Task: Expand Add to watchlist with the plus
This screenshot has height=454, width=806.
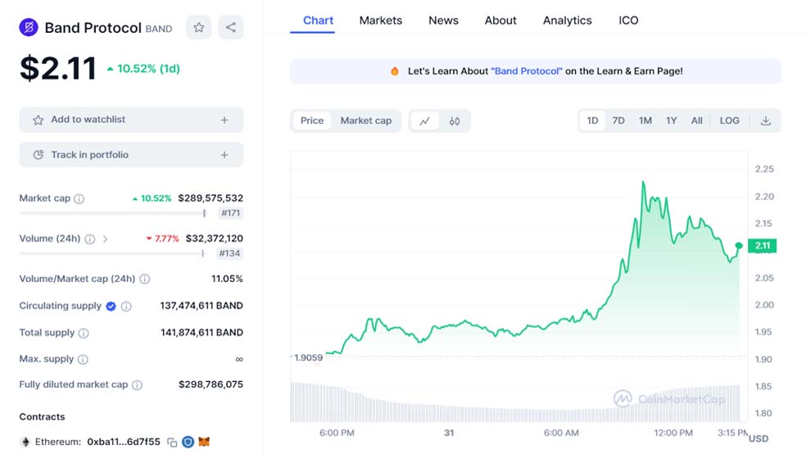Action: [224, 120]
